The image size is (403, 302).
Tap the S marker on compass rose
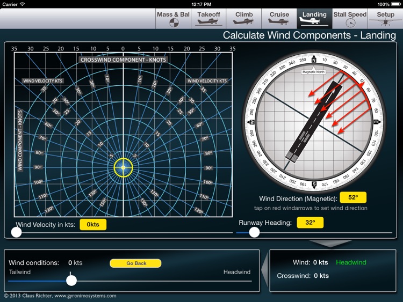[x=314, y=184]
